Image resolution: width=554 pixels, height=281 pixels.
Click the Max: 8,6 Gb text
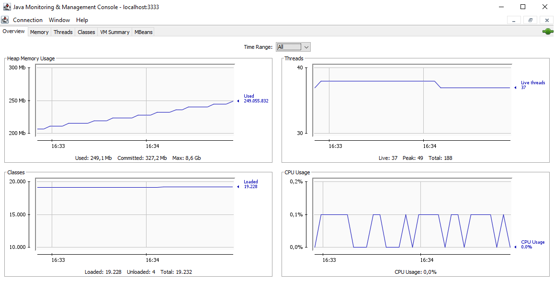187,158
